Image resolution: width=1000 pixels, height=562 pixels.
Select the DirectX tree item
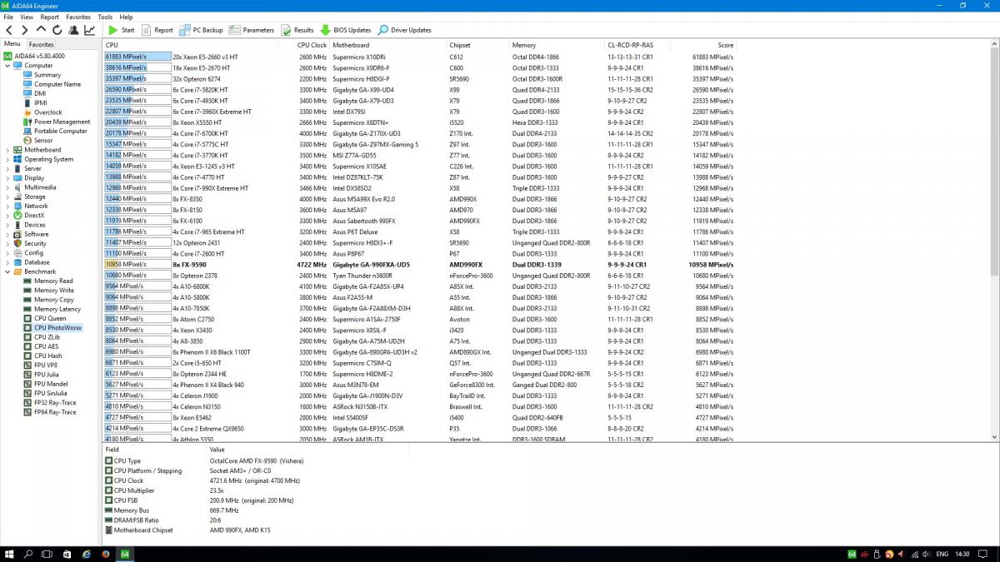tap(29, 216)
